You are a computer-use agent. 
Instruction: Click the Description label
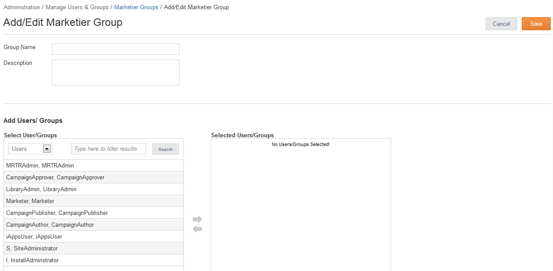(x=18, y=63)
